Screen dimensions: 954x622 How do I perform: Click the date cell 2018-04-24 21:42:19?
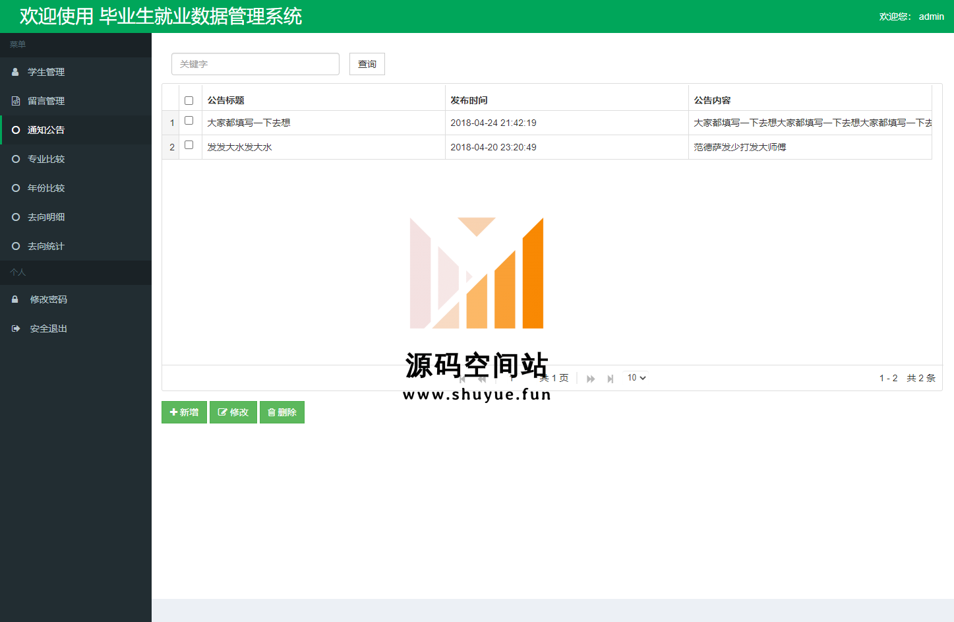tap(566, 123)
